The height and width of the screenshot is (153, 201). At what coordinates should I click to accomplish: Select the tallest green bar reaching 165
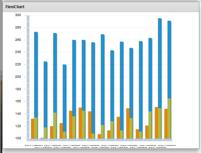coord(169,118)
